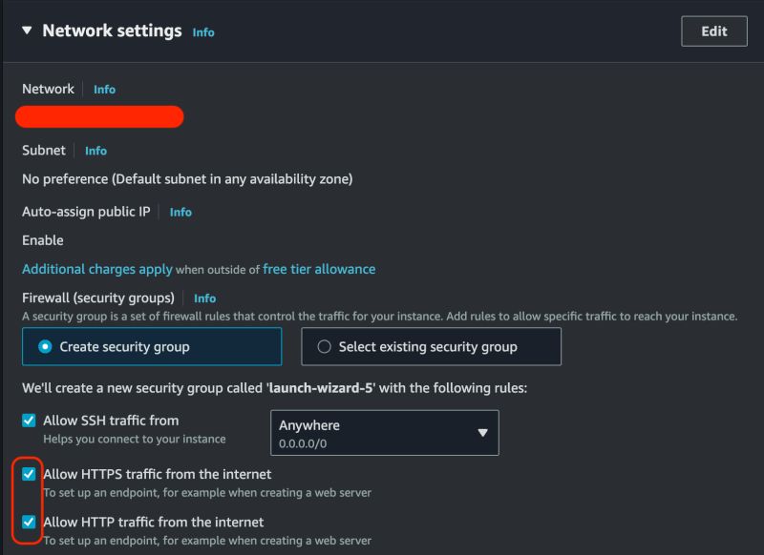Open Info link next to Network settings
Screen dimensions: 764x555
tap(203, 32)
